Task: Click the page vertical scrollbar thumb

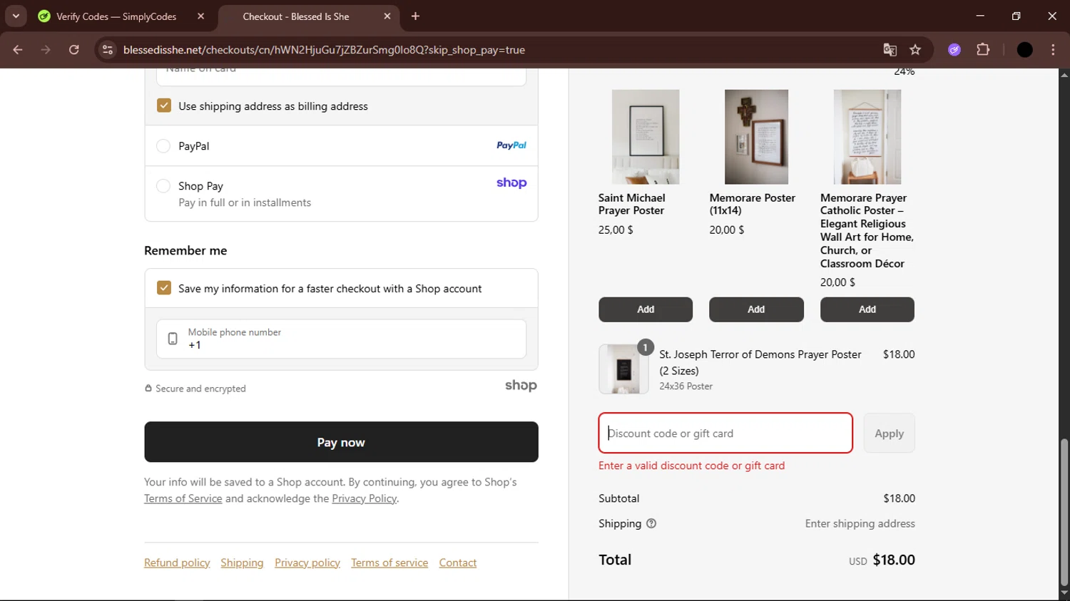Action: [x=1064, y=512]
